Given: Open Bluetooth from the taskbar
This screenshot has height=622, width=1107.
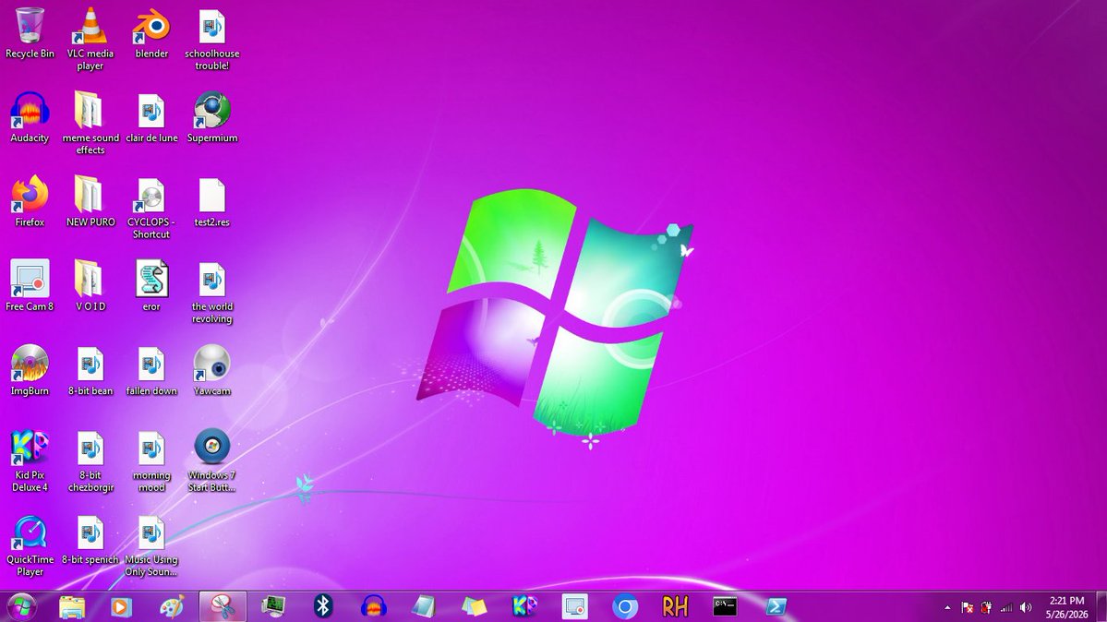Looking at the screenshot, I should [x=323, y=606].
